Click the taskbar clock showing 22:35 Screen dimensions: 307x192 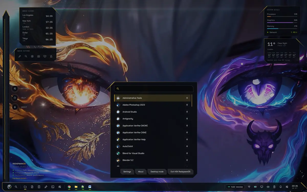click(x=295, y=187)
